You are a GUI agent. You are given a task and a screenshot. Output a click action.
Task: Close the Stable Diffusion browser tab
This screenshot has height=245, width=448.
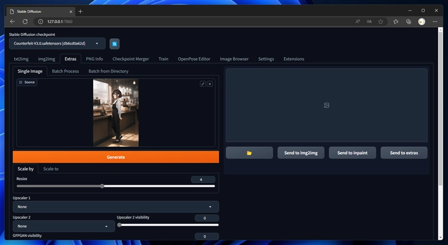coord(71,12)
